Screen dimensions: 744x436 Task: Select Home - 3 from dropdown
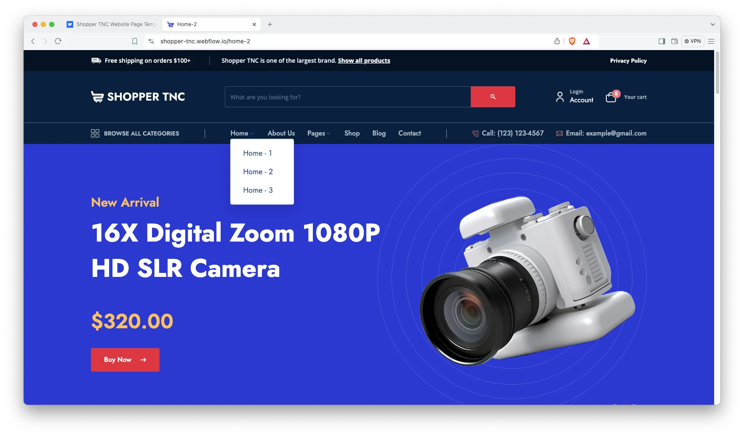pos(258,190)
